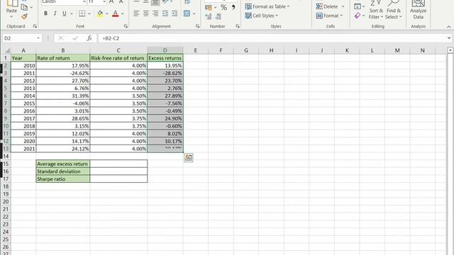Expand the formula bar chevron
The width and height of the screenshot is (454, 255).
[x=449, y=38]
